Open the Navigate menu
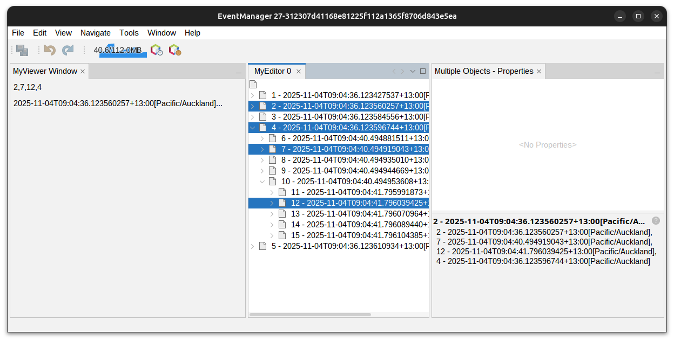This screenshot has width=674, height=341. [x=95, y=33]
